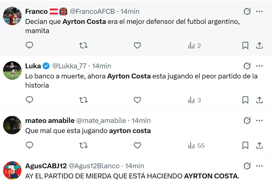
Task: Retweet Franco's post about Ayrton Costa
Action: (x=83, y=46)
